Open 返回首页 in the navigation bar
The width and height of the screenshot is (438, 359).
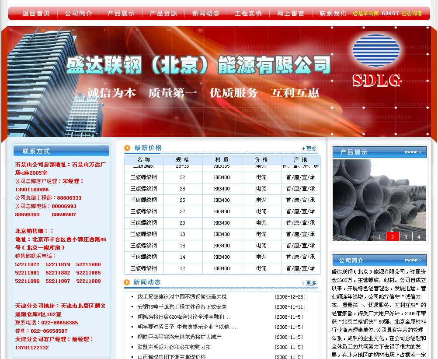[36, 14]
